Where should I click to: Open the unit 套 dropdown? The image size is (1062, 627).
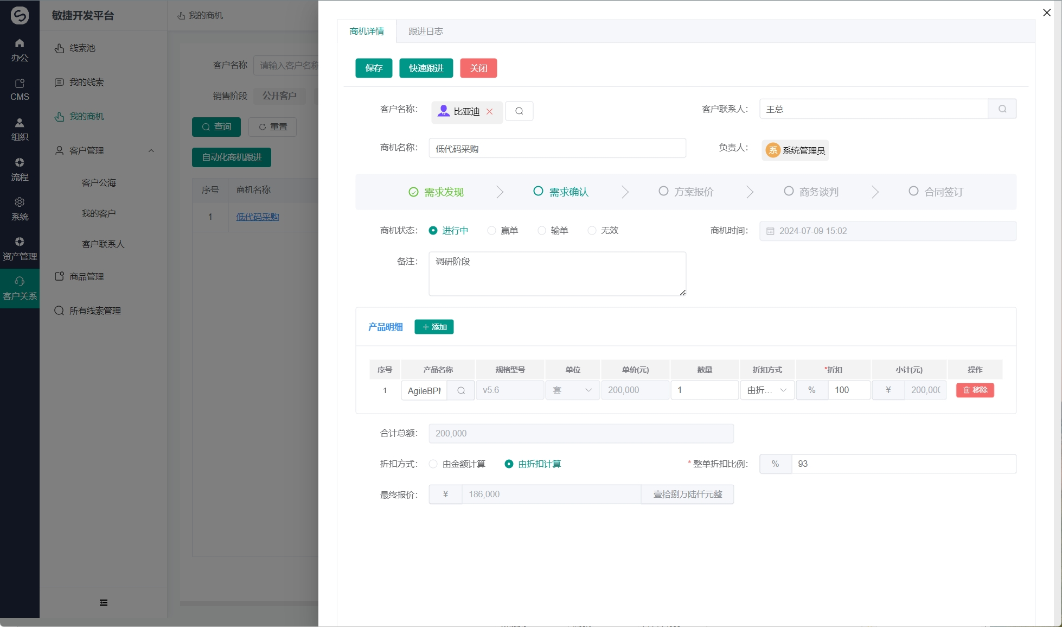(572, 390)
